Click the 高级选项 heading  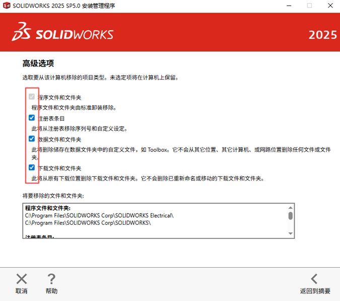[x=38, y=63]
